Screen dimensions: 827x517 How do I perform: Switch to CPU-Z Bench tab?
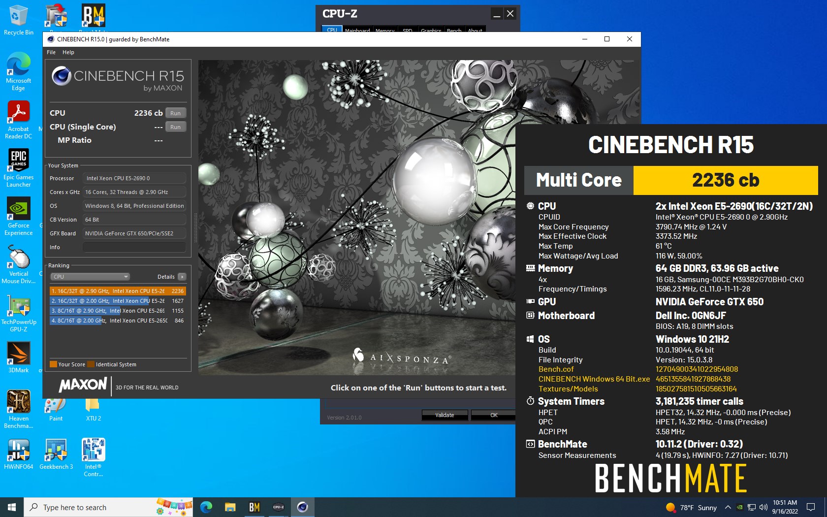454,30
